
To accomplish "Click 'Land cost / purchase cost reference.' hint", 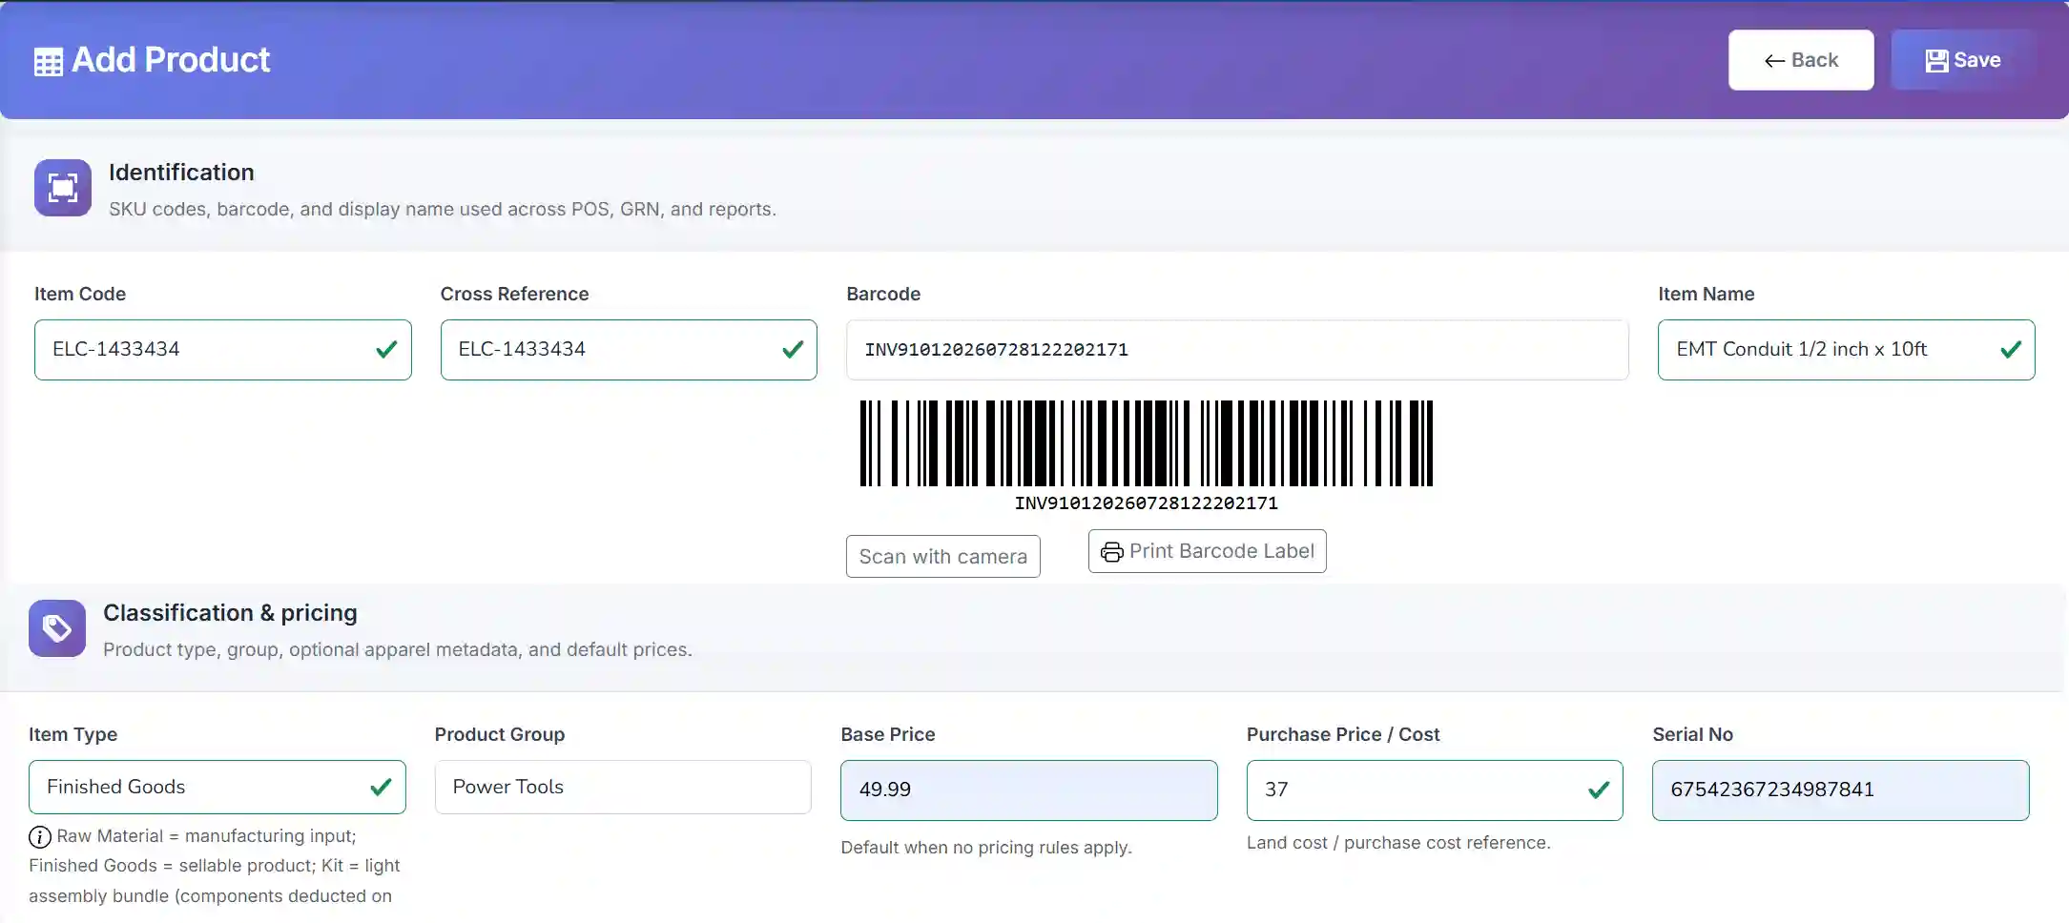I will (x=1398, y=843).
